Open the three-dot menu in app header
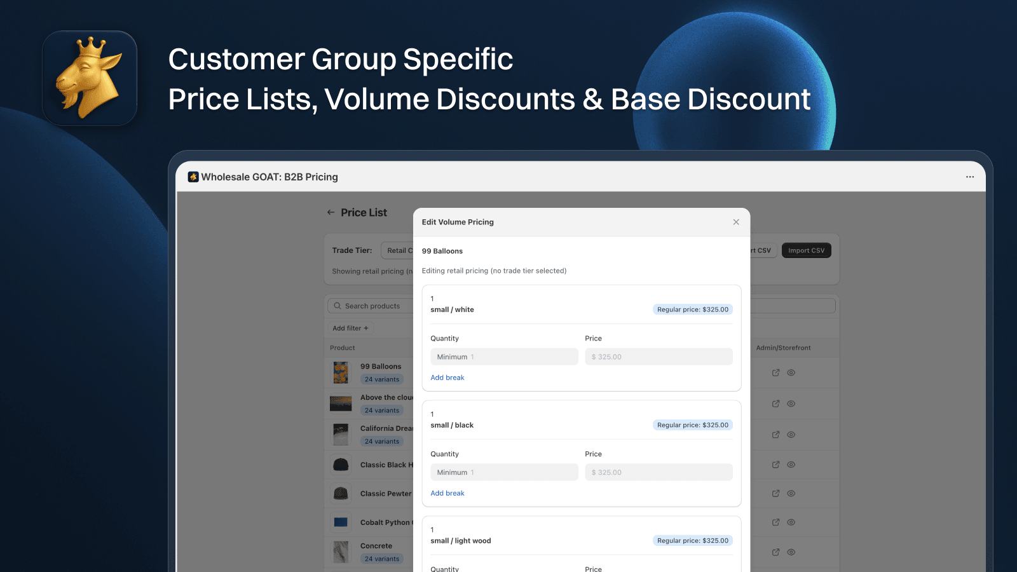 [x=970, y=177]
